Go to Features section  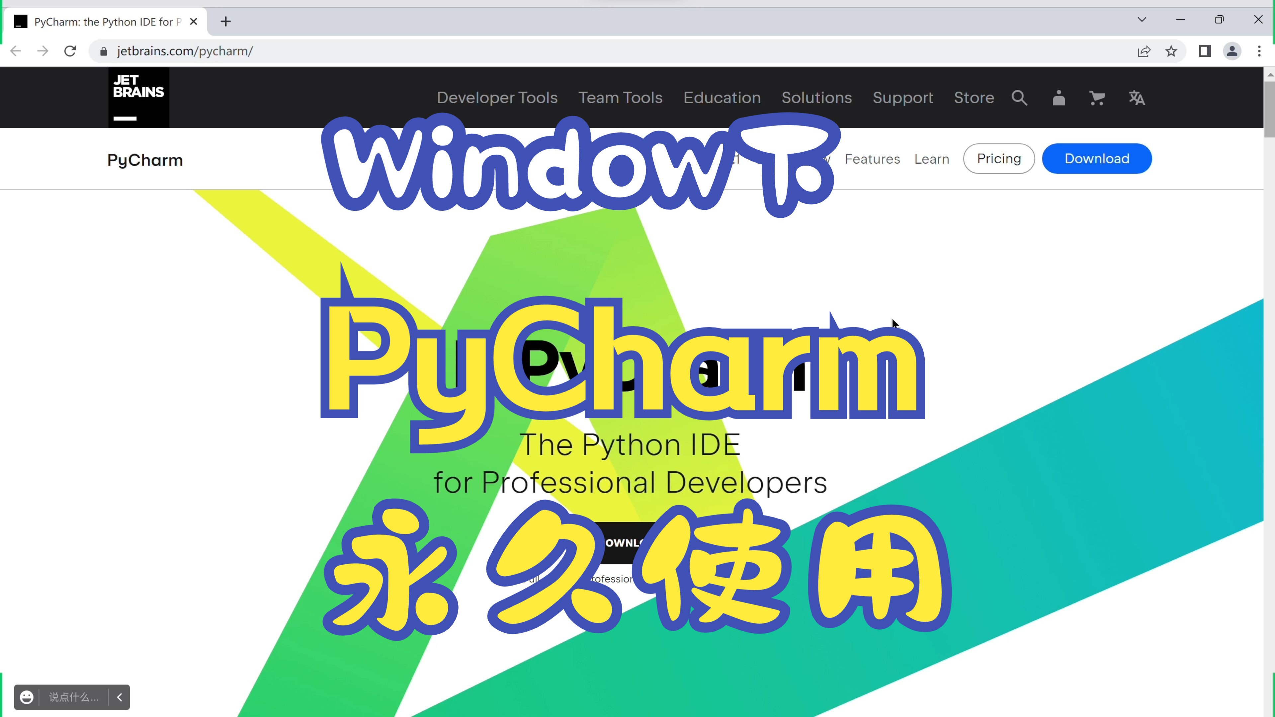coord(872,159)
